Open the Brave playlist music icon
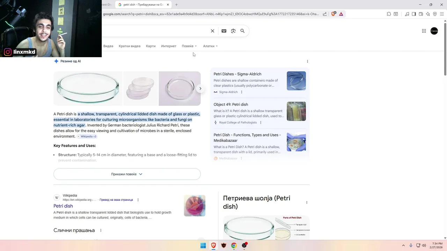Image resolution: width=447 pixels, height=251 pixels. coord(407,14)
